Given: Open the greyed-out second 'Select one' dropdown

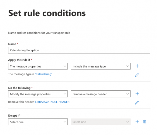Looking at the screenshot, I should point(101,122).
